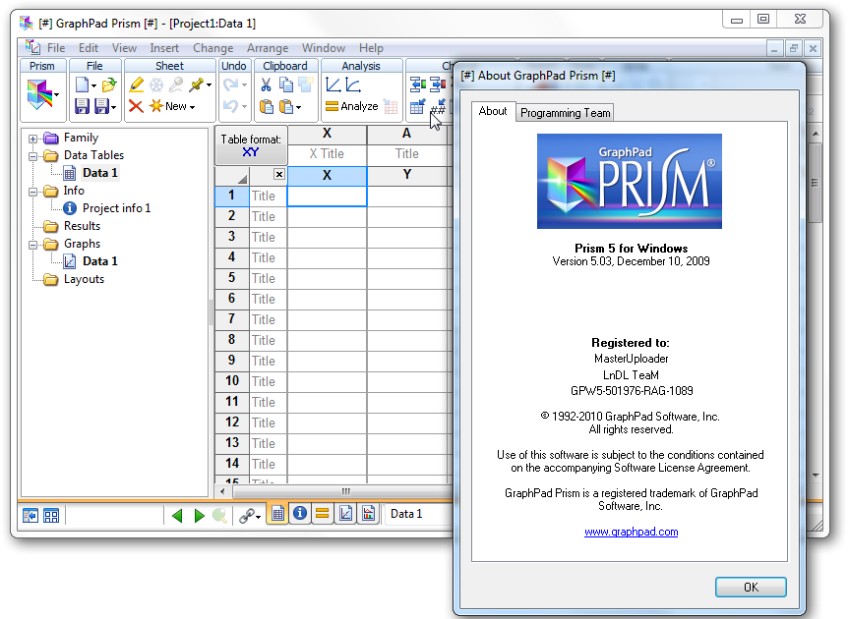The height and width of the screenshot is (619, 848).
Task: Show results via yellow bars icon
Action: pos(323,514)
